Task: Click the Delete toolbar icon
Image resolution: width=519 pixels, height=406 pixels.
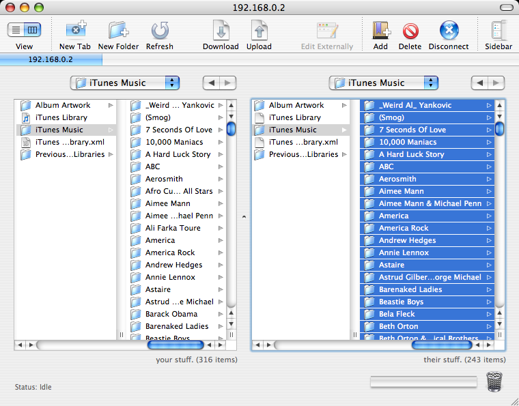Action: click(410, 31)
